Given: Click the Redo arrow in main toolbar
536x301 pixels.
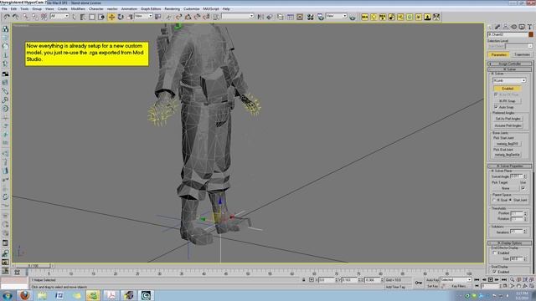Looking at the screenshot, I should (16, 17).
